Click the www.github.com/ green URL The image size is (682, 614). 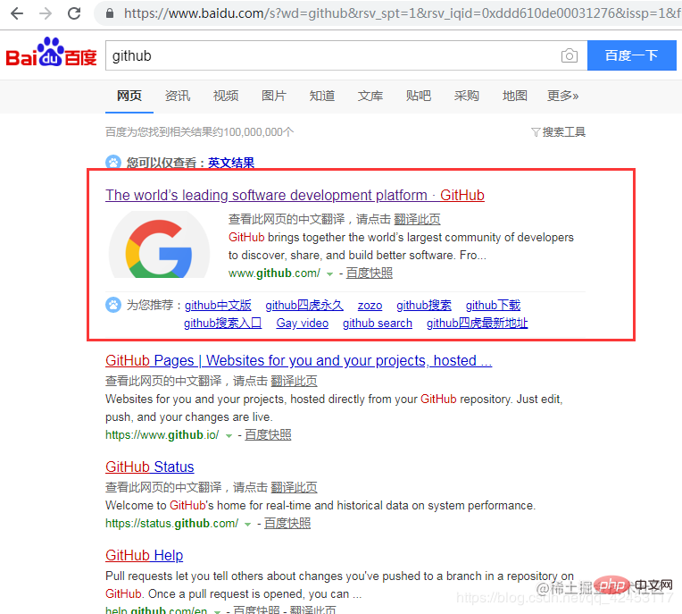(274, 273)
